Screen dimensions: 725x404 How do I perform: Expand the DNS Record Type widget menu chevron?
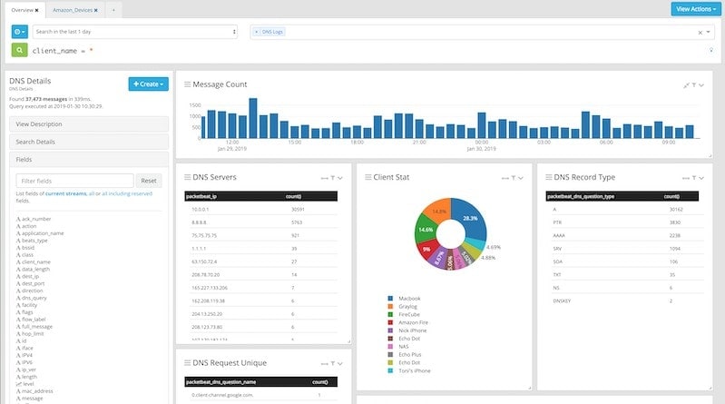point(701,178)
